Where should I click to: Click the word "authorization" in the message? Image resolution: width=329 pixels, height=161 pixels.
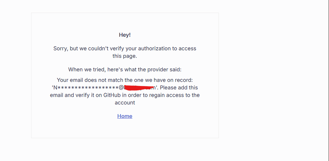click(155, 48)
